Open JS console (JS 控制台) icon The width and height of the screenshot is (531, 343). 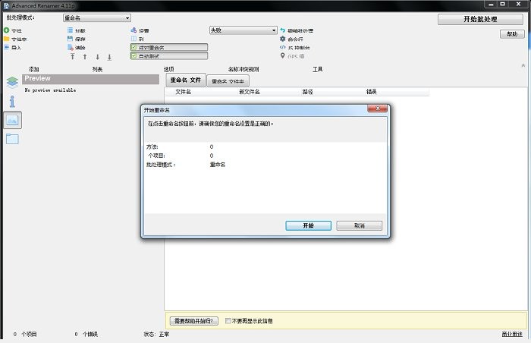[x=283, y=47]
